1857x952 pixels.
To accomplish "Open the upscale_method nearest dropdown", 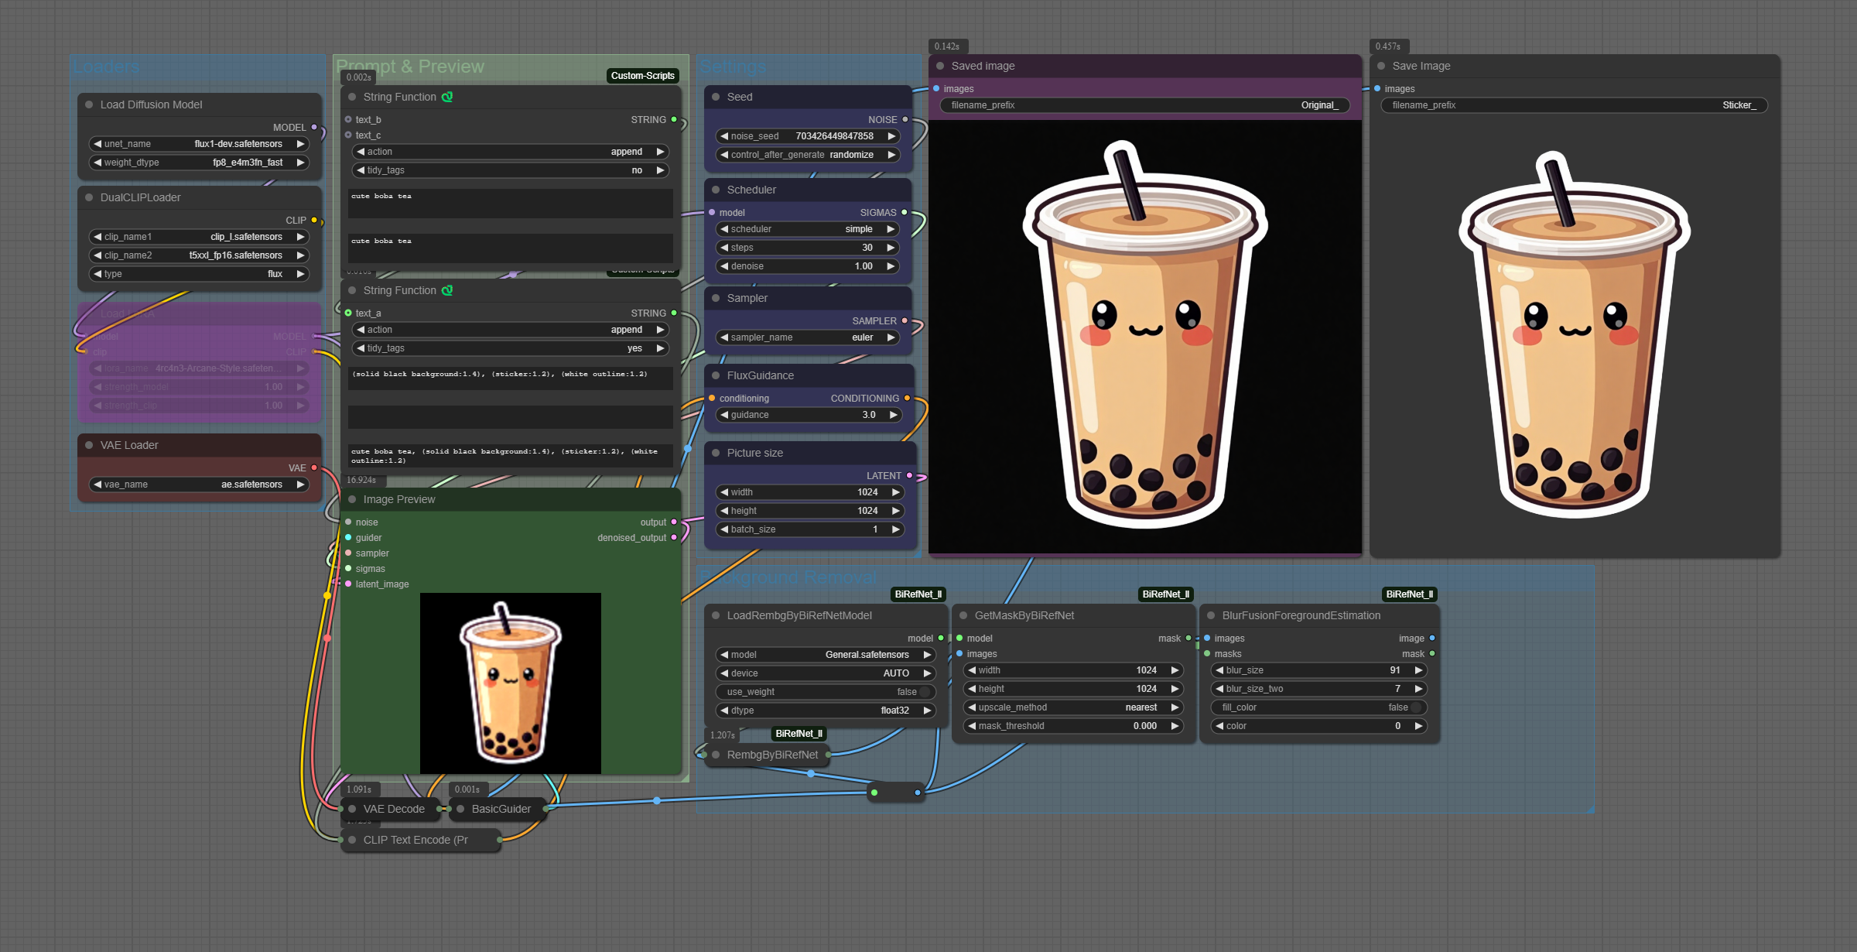I will (1072, 707).
